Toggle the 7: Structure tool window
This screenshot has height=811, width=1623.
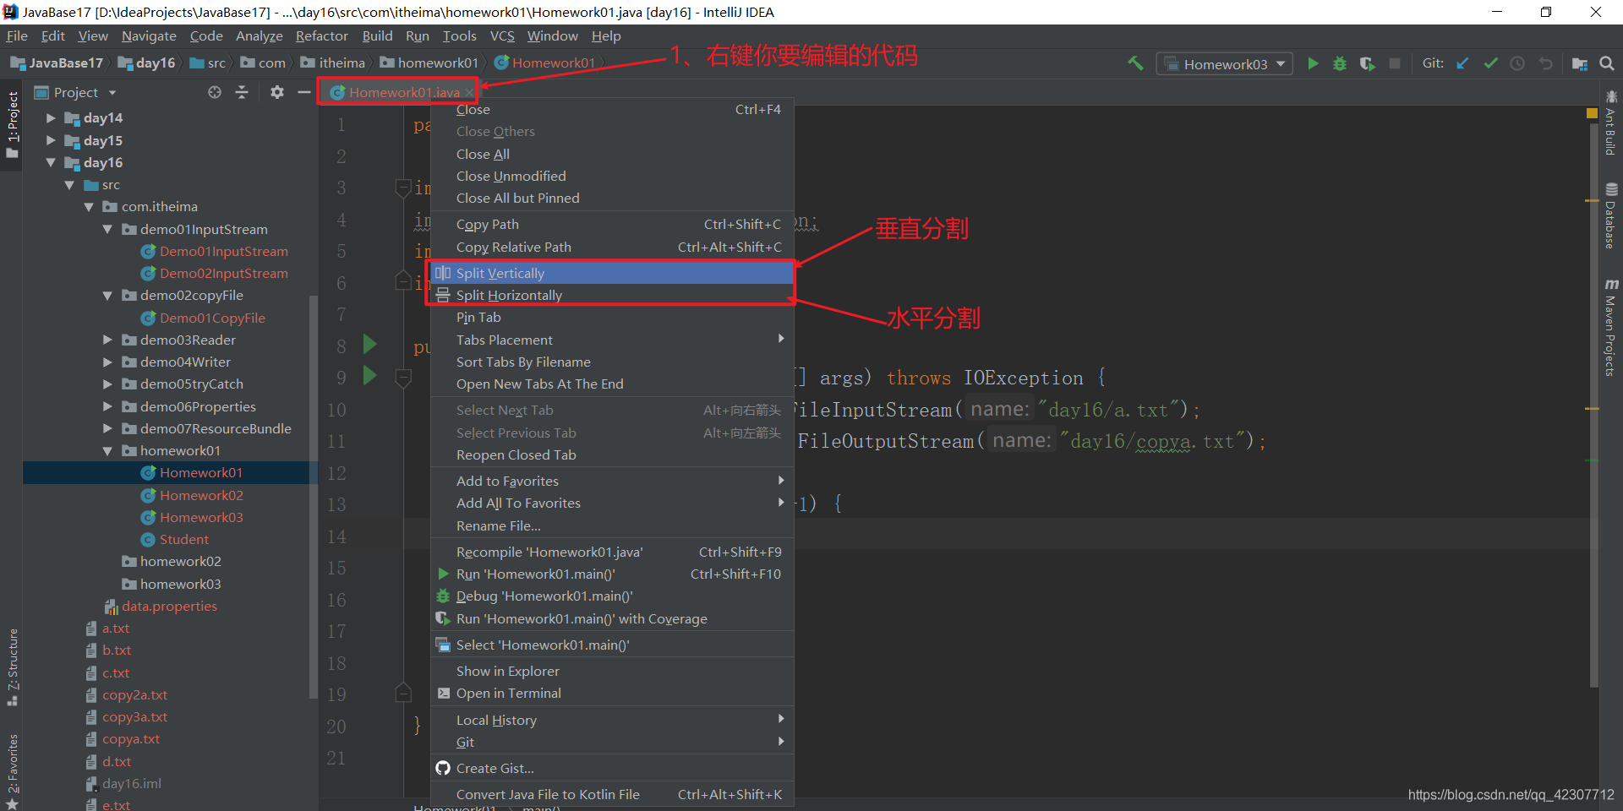click(x=12, y=667)
